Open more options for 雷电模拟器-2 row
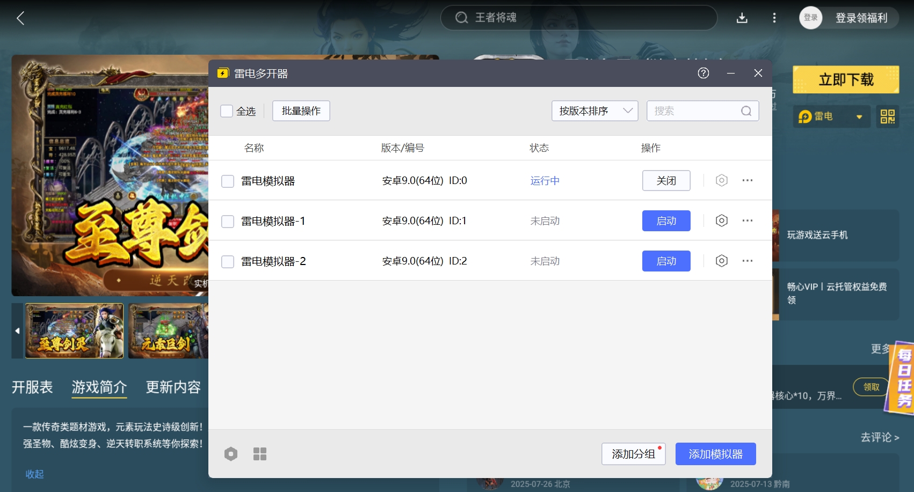Viewport: 914px width, 492px height. [x=748, y=261]
